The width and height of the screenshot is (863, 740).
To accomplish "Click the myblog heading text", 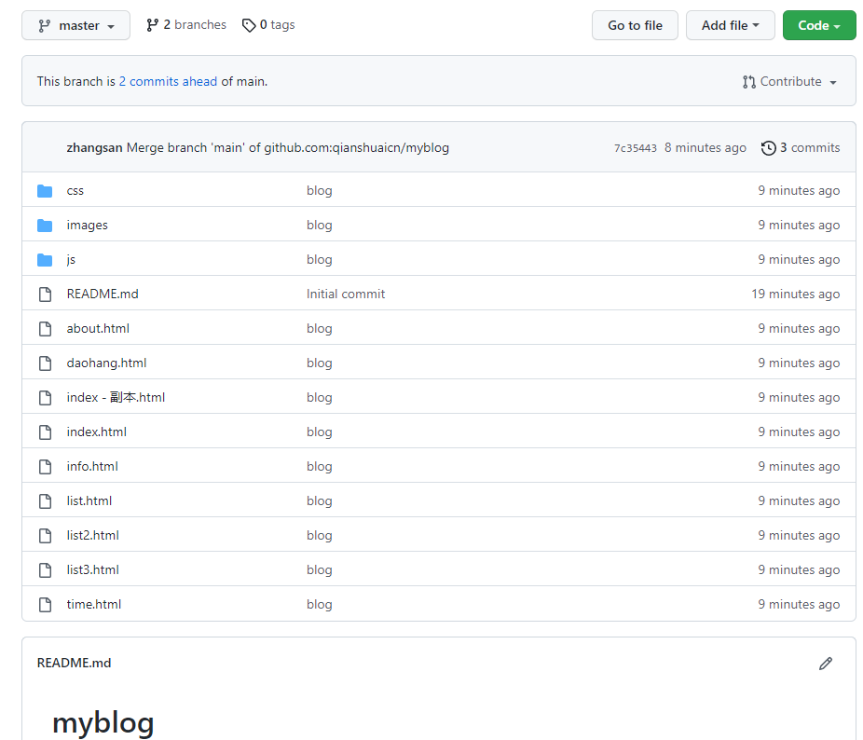I will [x=103, y=722].
